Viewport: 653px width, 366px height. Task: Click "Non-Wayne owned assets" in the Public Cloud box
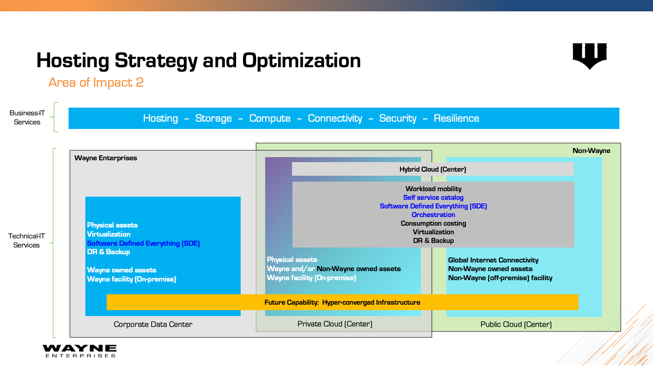point(490,269)
